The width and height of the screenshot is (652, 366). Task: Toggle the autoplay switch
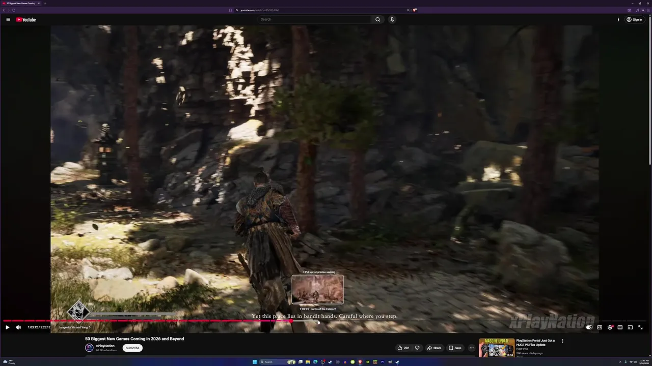point(589,327)
